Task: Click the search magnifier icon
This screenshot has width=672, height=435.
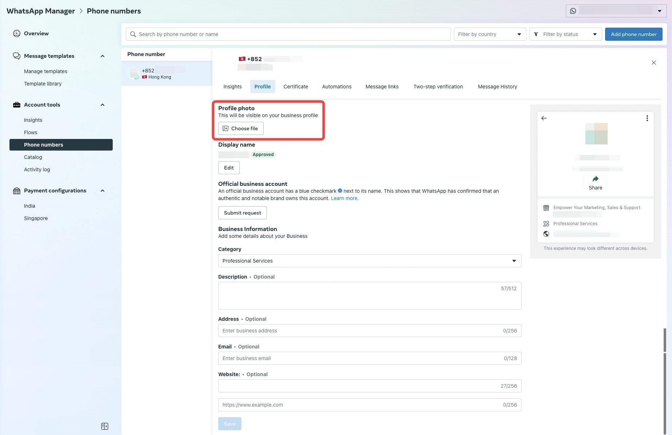Action: pos(133,34)
